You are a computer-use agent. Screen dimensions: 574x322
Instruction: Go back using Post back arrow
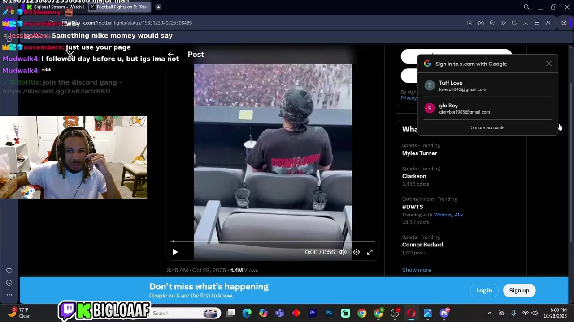pos(170,54)
